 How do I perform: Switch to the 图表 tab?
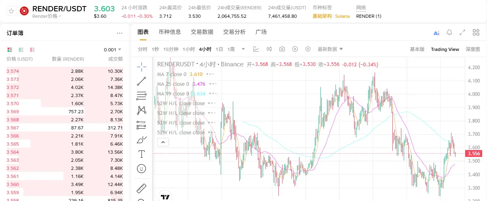point(143,32)
